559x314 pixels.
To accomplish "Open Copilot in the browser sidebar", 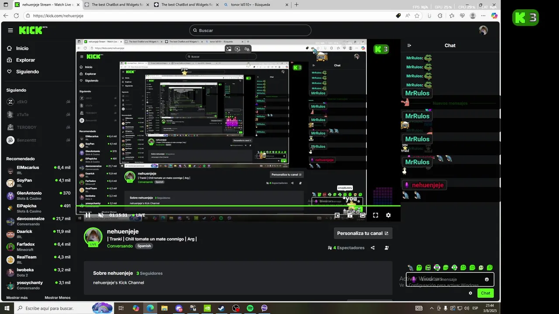I will pos(494,16).
